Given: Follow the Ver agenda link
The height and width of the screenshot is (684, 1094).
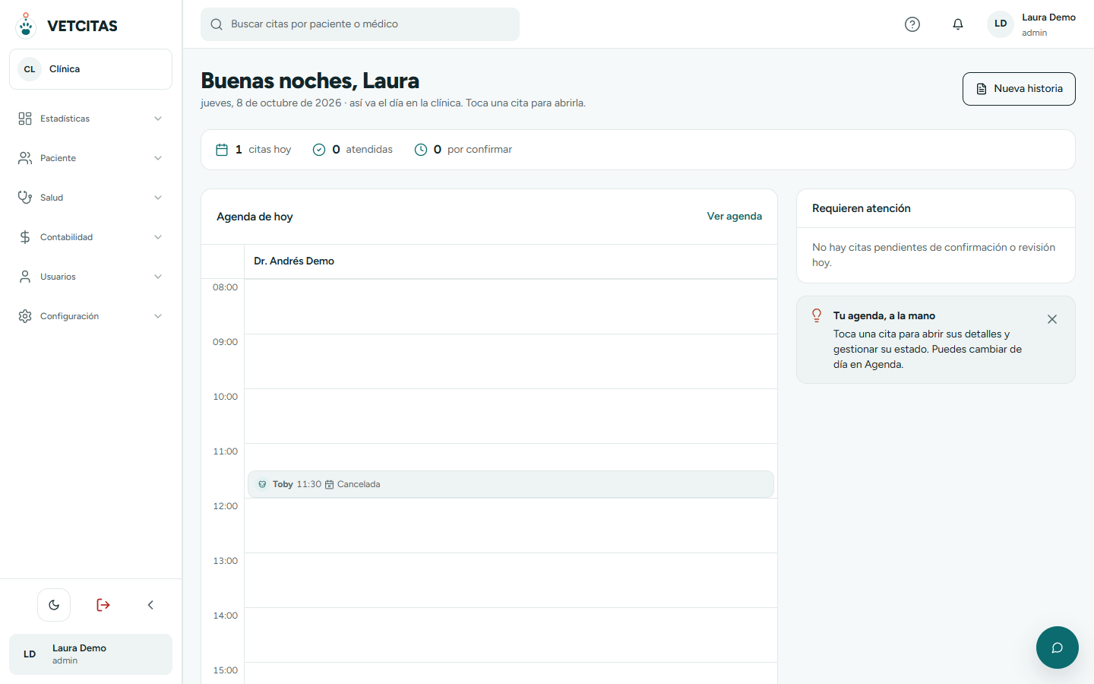Looking at the screenshot, I should click(x=735, y=217).
